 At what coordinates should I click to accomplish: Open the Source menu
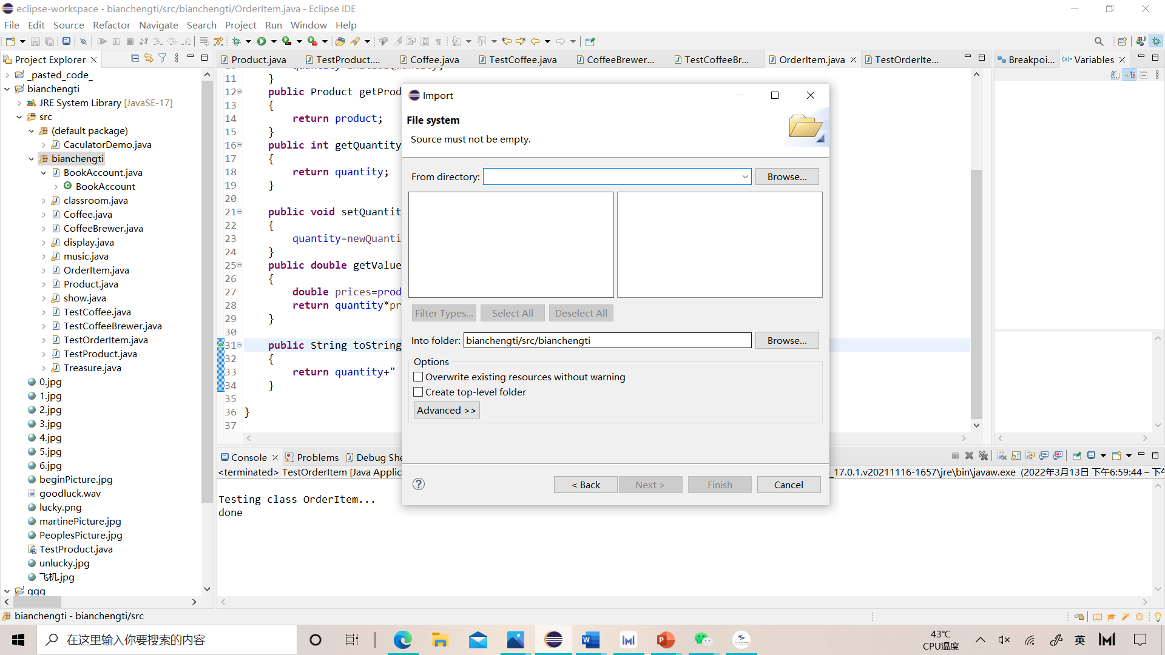[x=69, y=25]
